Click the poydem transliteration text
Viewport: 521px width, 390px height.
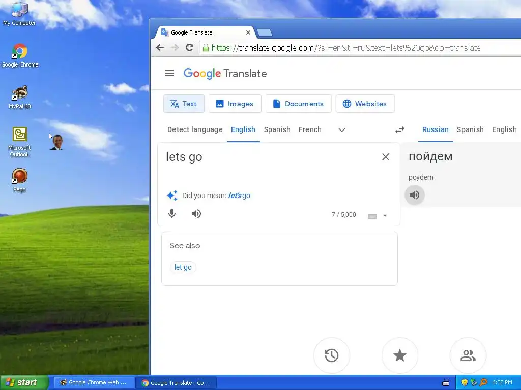coord(421,177)
